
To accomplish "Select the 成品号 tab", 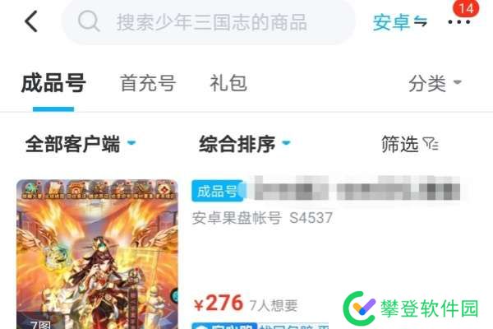I will (x=53, y=83).
